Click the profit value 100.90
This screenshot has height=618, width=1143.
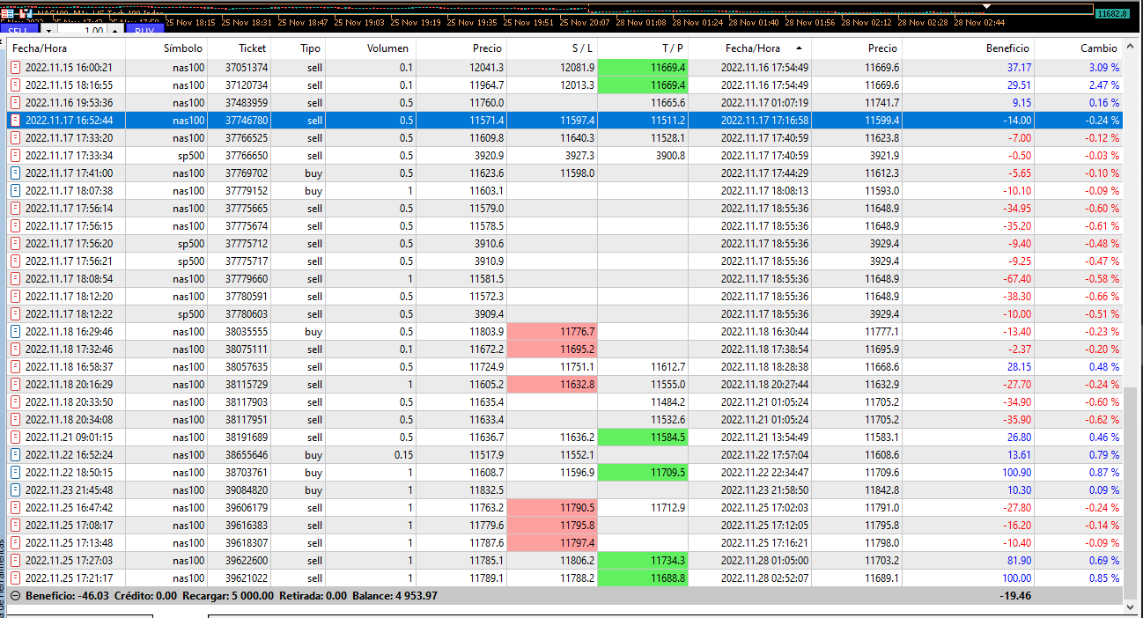click(x=1016, y=472)
